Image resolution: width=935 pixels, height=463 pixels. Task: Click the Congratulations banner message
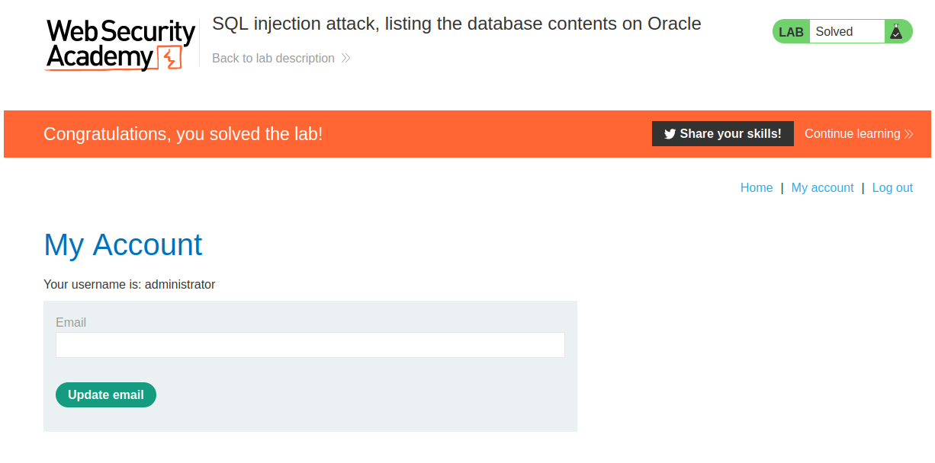click(183, 134)
